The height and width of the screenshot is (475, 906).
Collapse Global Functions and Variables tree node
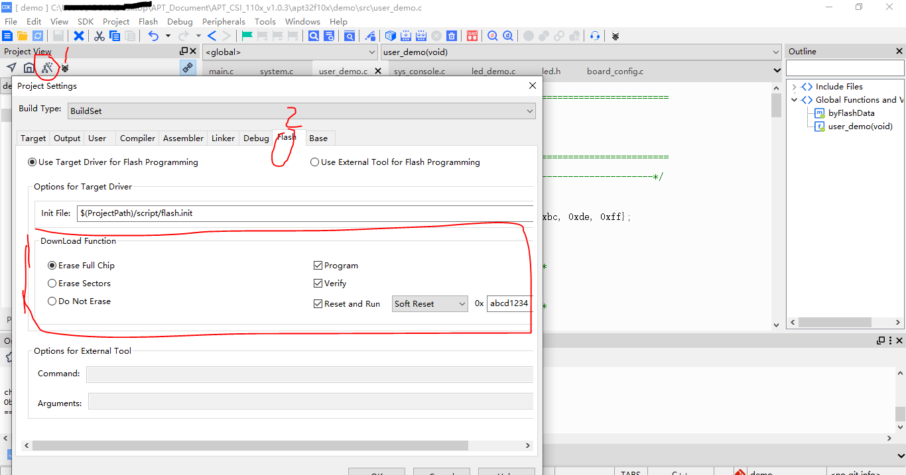[x=795, y=100]
